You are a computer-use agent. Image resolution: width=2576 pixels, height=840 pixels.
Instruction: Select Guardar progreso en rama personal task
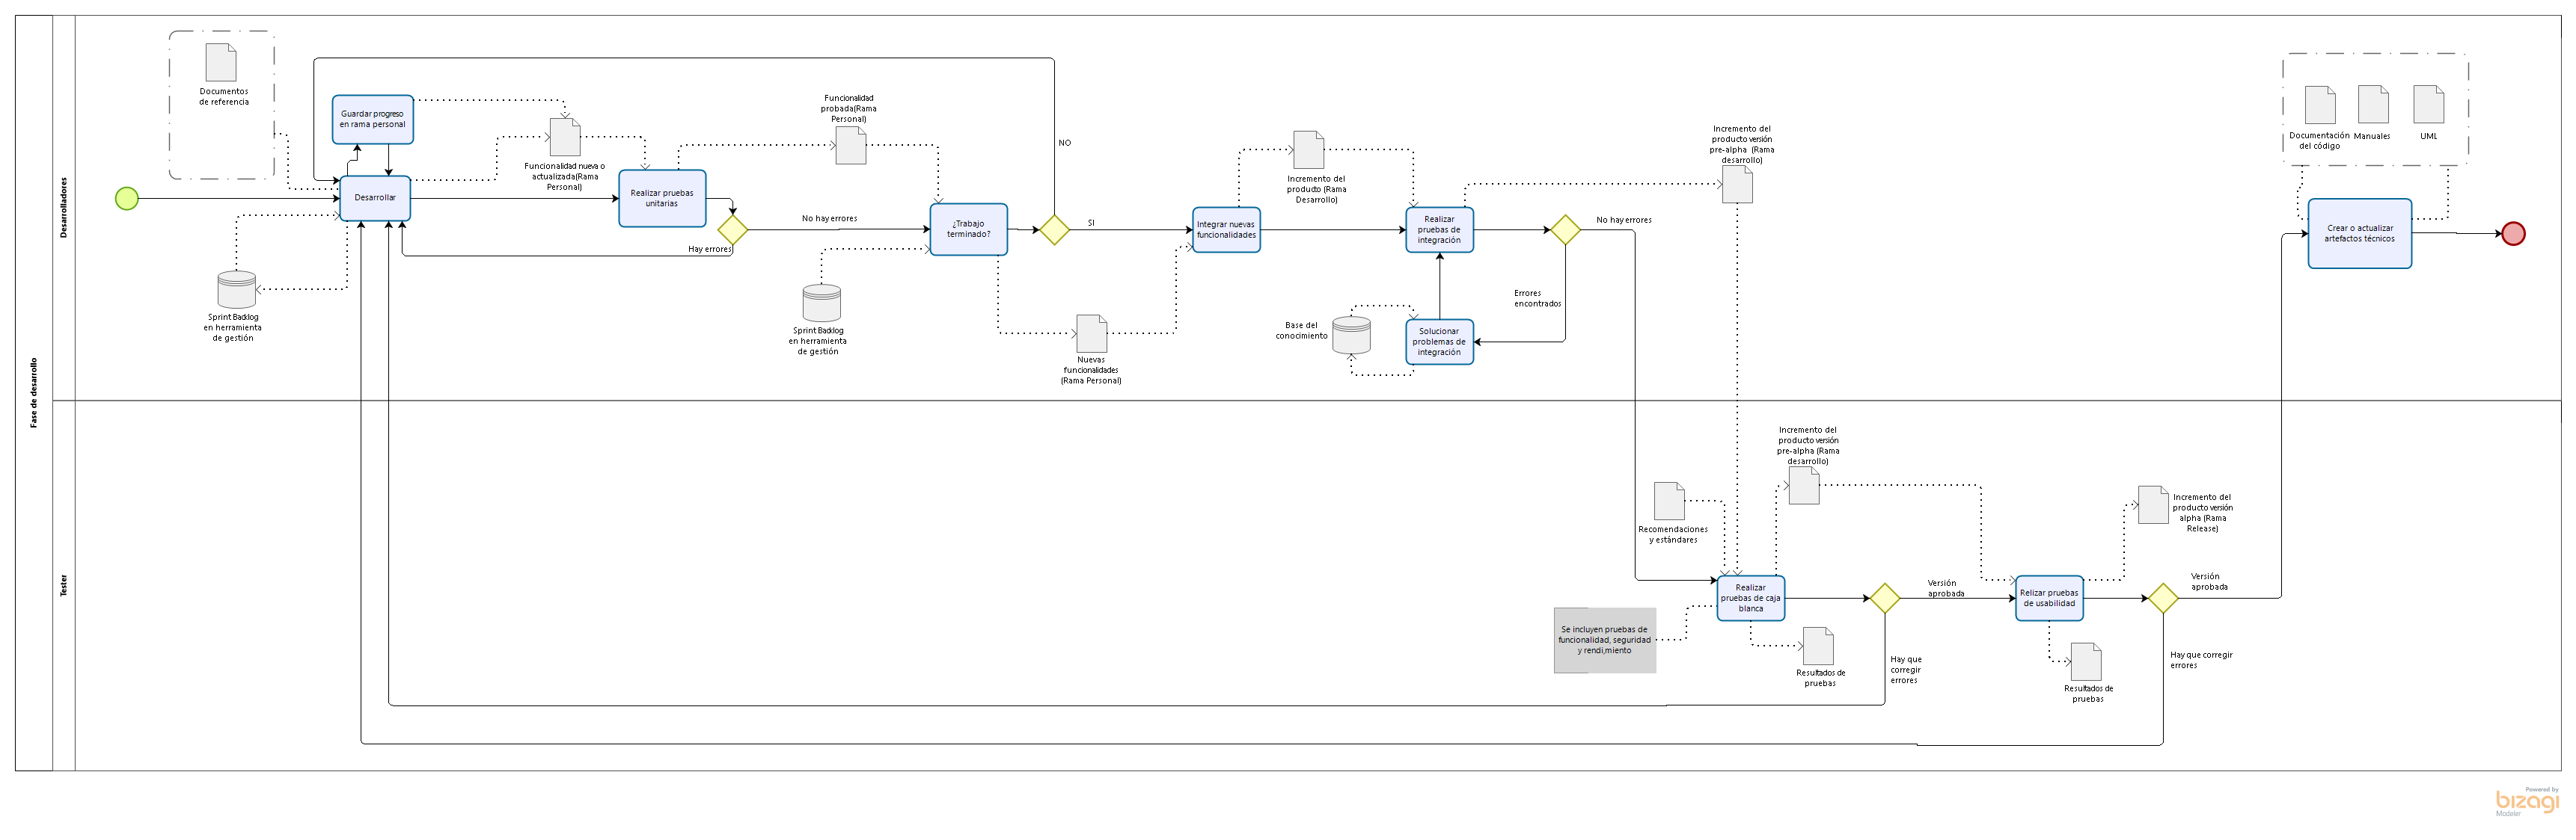(x=372, y=119)
